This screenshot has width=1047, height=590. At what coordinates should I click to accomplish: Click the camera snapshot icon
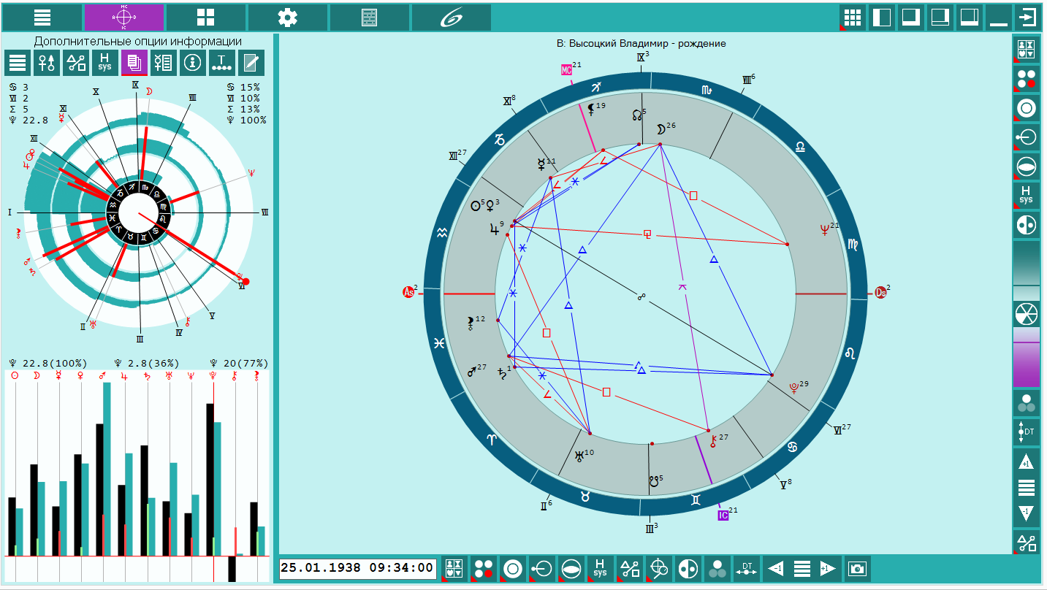click(857, 568)
